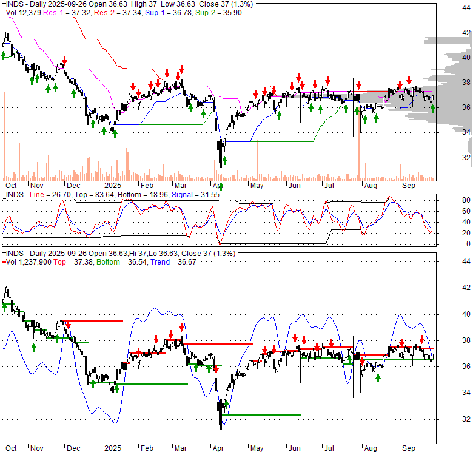Click the Jun label on top chart time axis
The width and height of the screenshot is (473, 452).
tap(295, 186)
